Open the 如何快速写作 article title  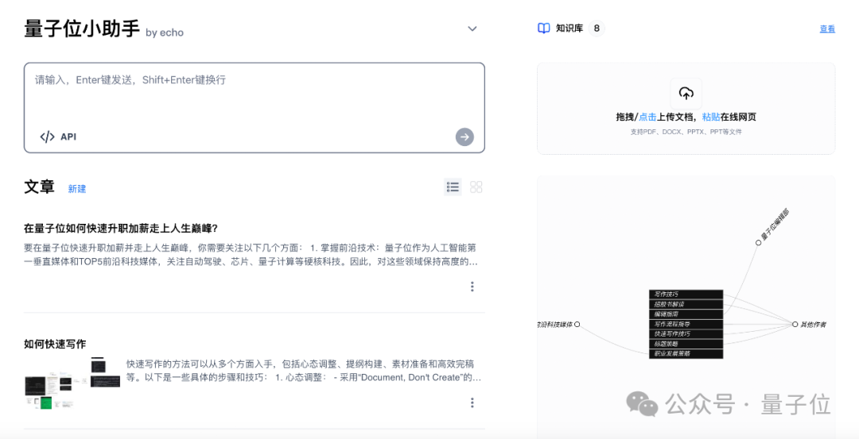tap(55, 344)
